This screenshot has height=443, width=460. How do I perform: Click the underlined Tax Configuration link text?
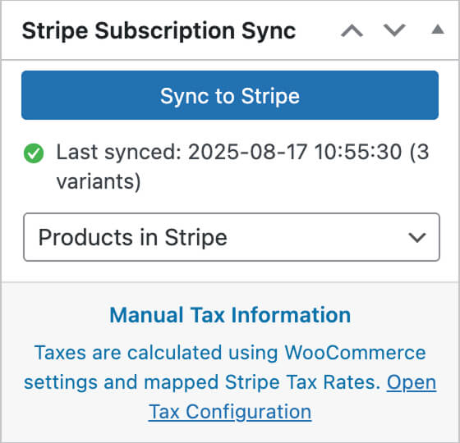(230, 412)
